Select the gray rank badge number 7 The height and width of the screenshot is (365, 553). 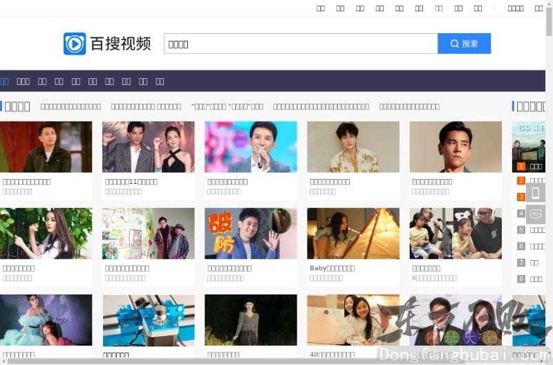(x=521, y=263)
